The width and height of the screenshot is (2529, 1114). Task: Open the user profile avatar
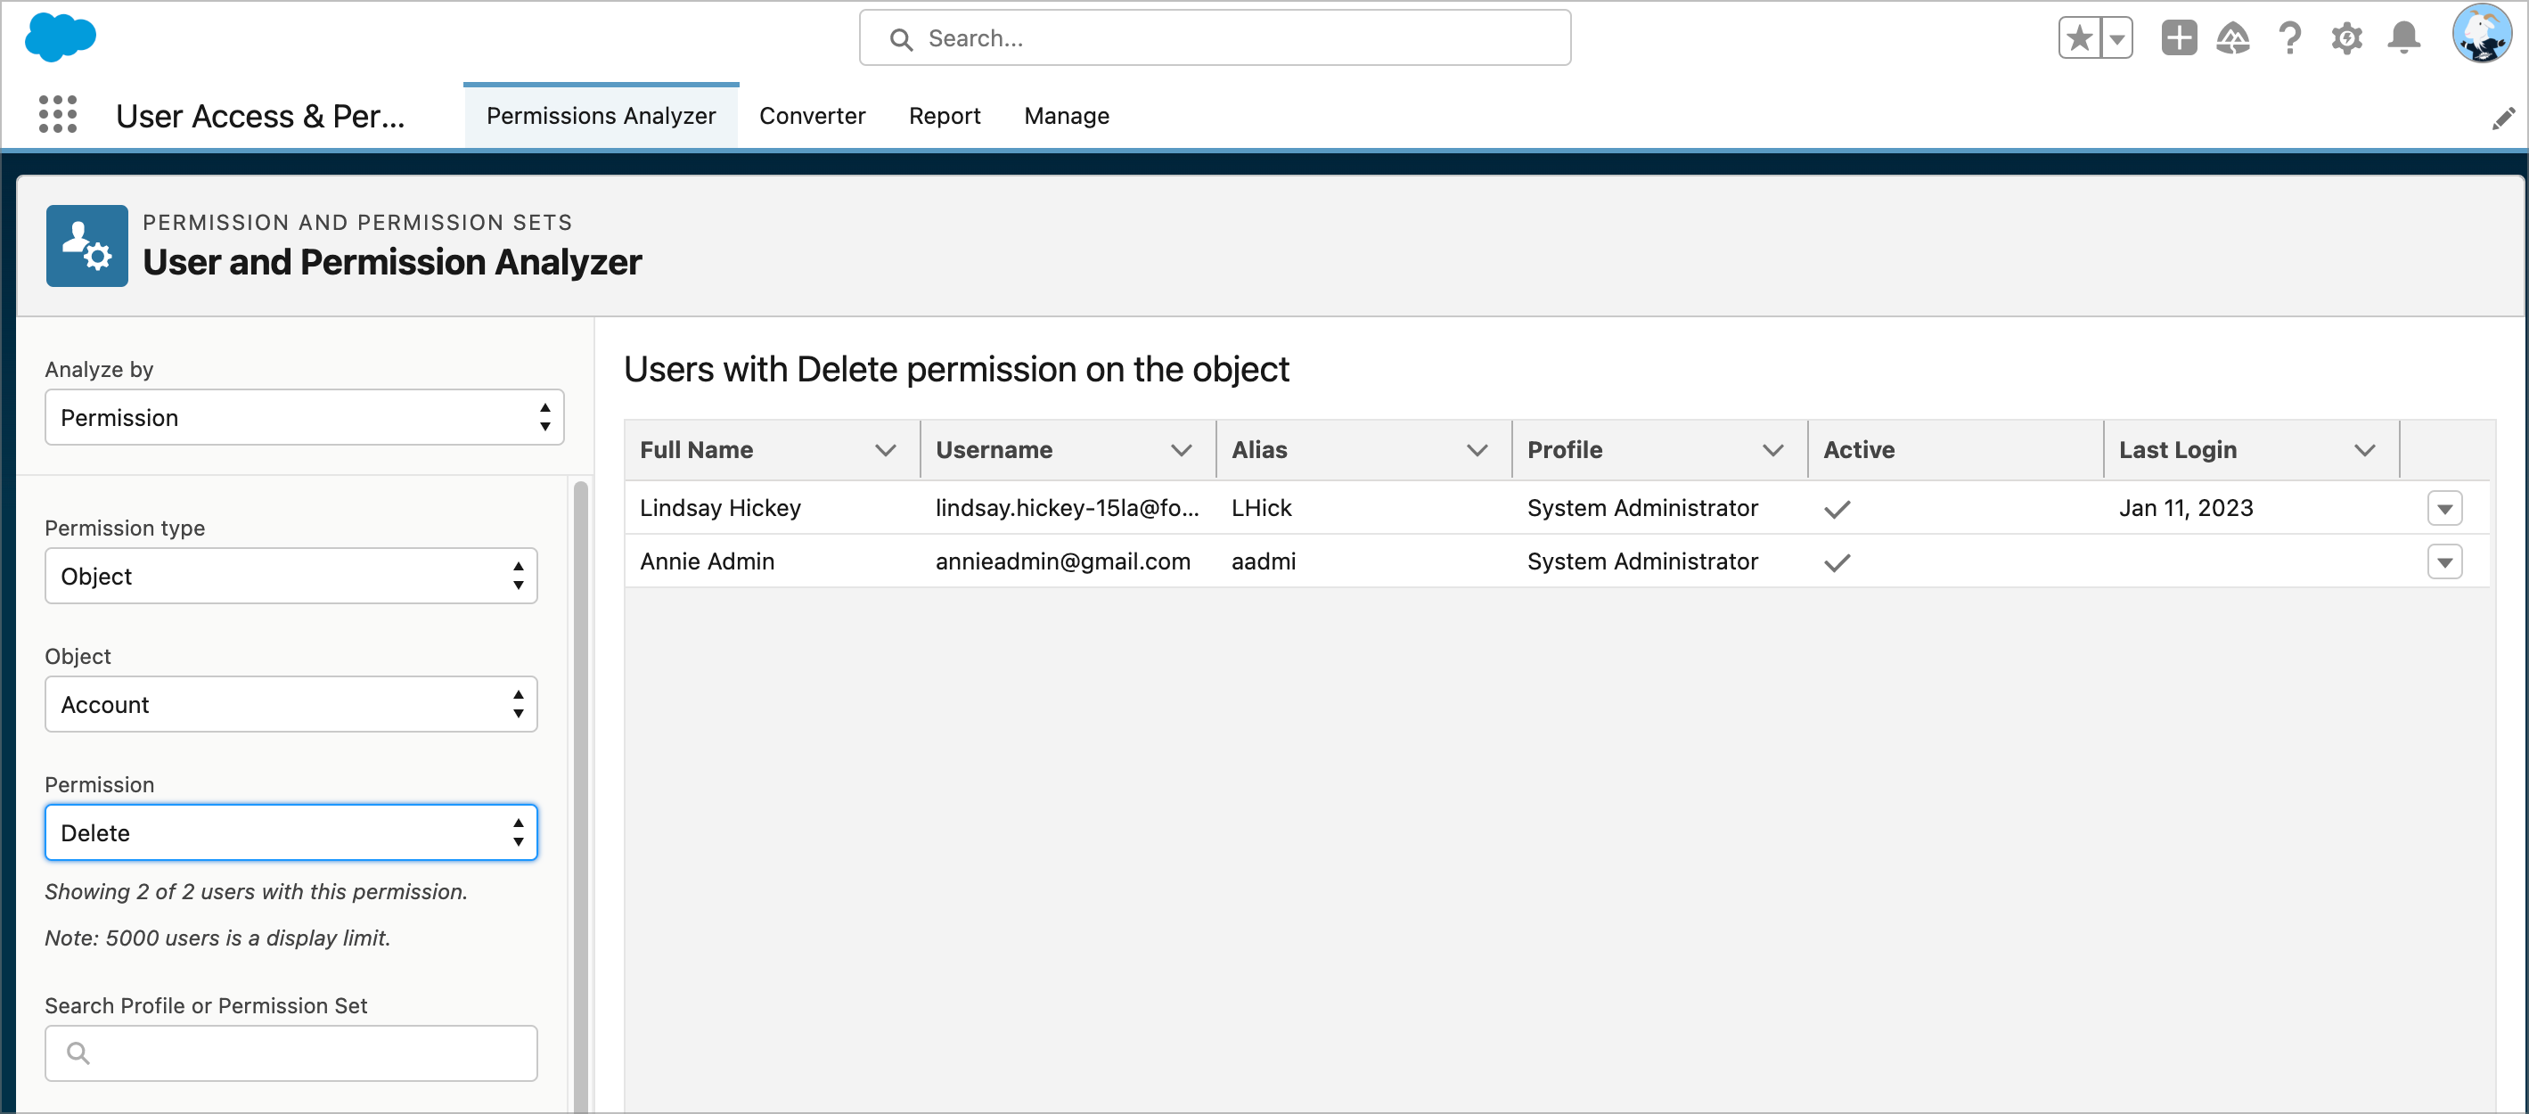click(x=2483, y=35)
